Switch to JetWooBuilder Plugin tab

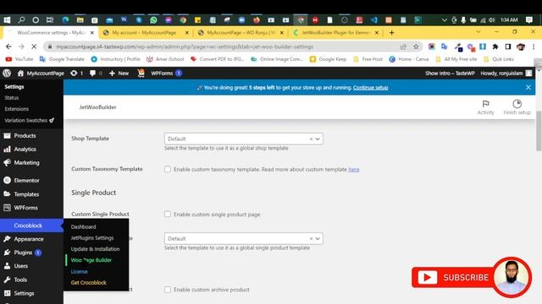[335, 32]
